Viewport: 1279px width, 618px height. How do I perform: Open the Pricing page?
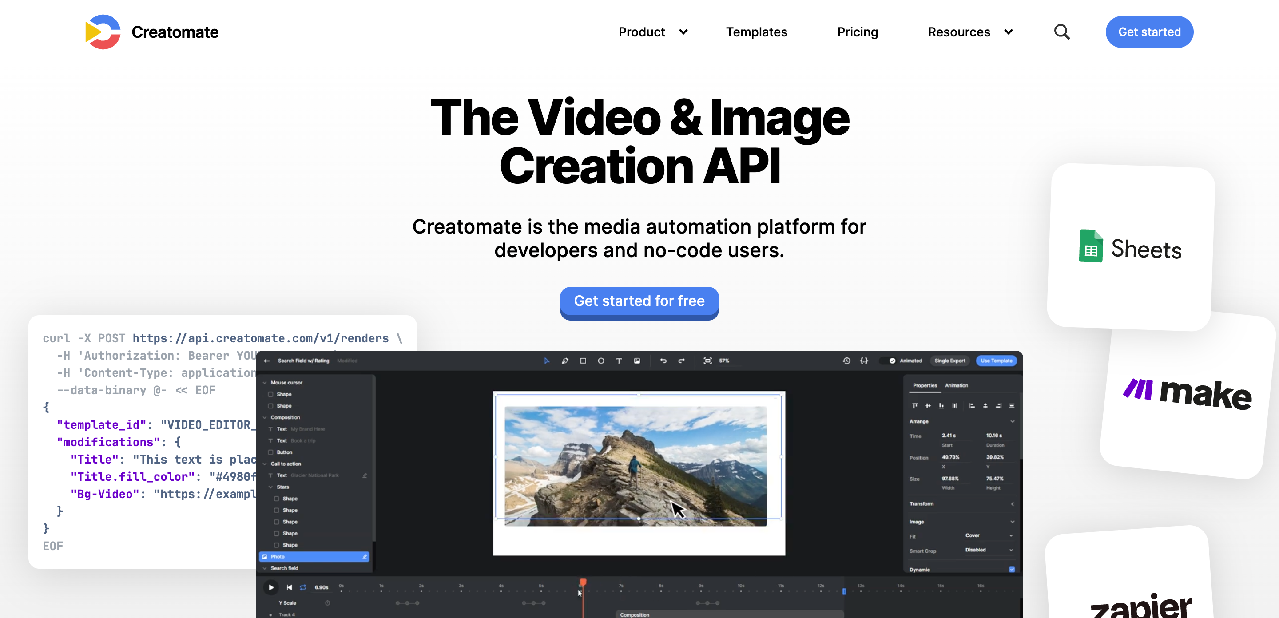tap(857, 32)
